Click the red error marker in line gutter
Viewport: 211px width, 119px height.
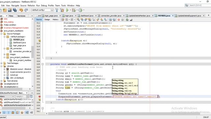point(40,97)
